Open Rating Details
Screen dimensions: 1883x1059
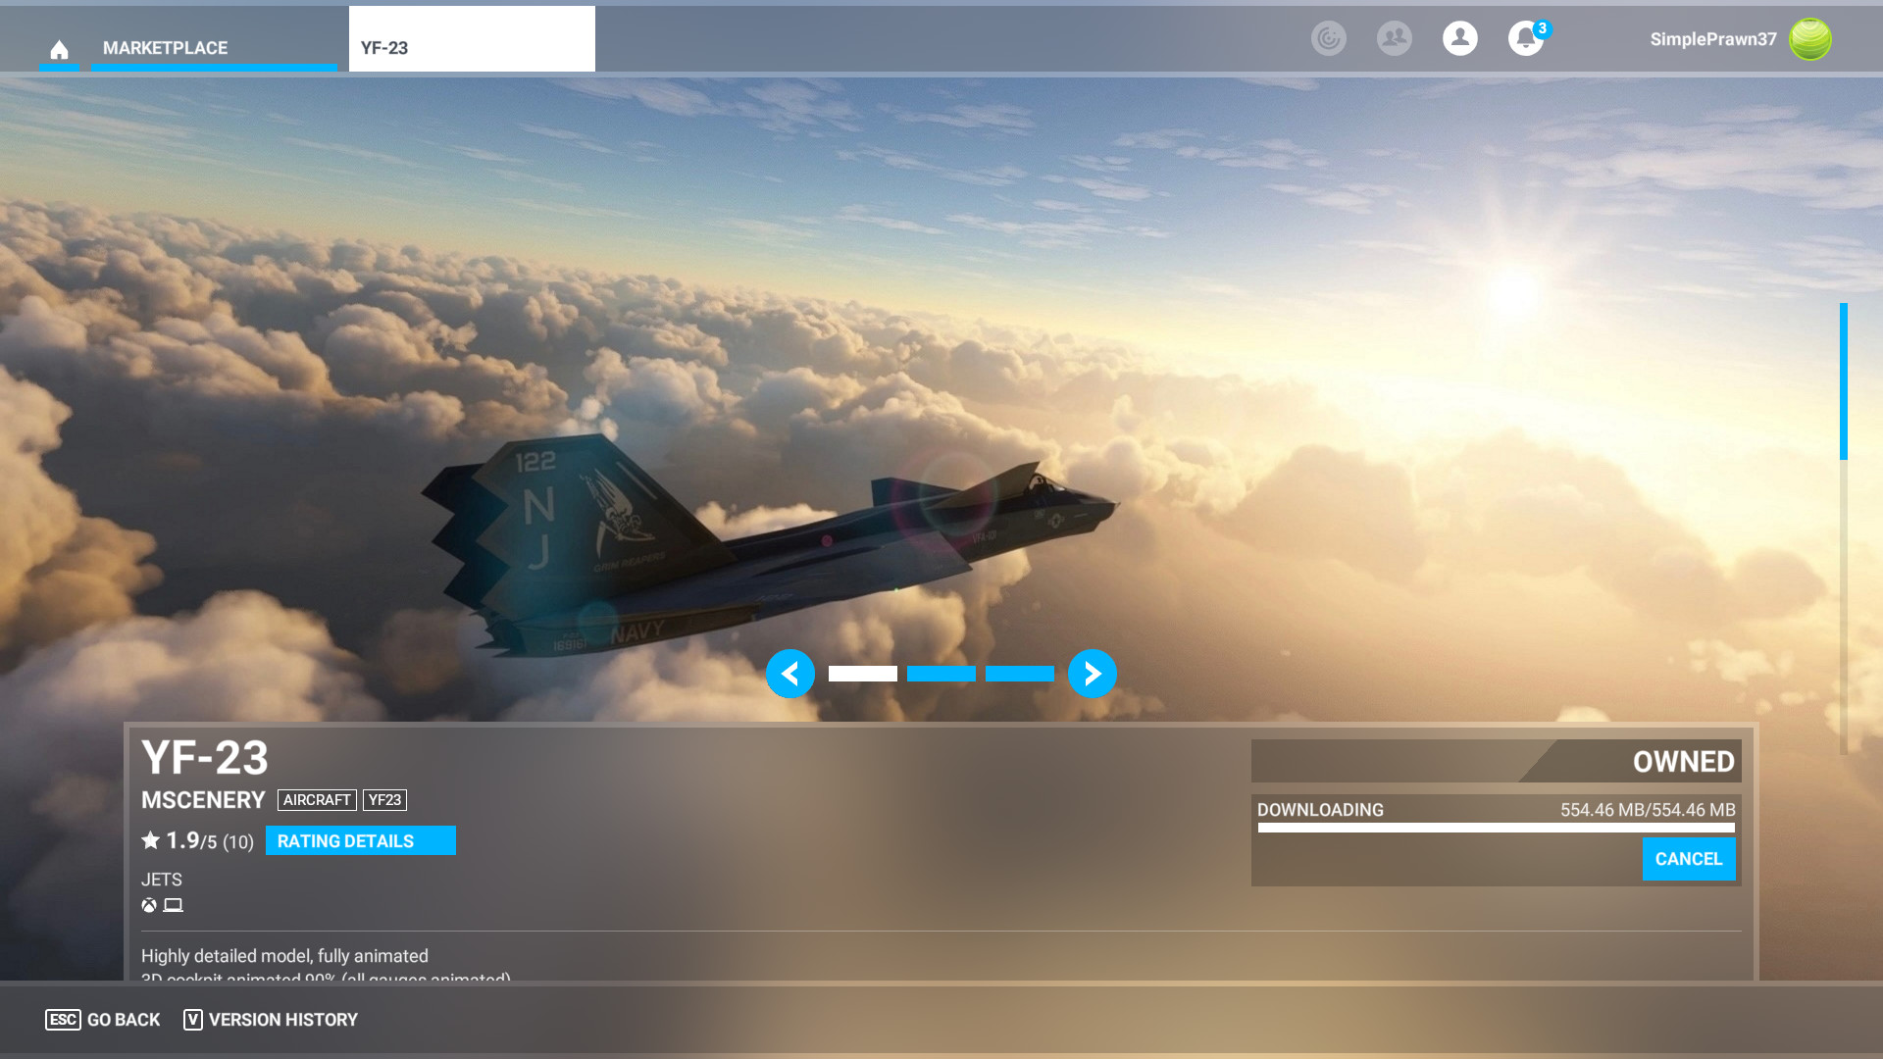[361, 840]
